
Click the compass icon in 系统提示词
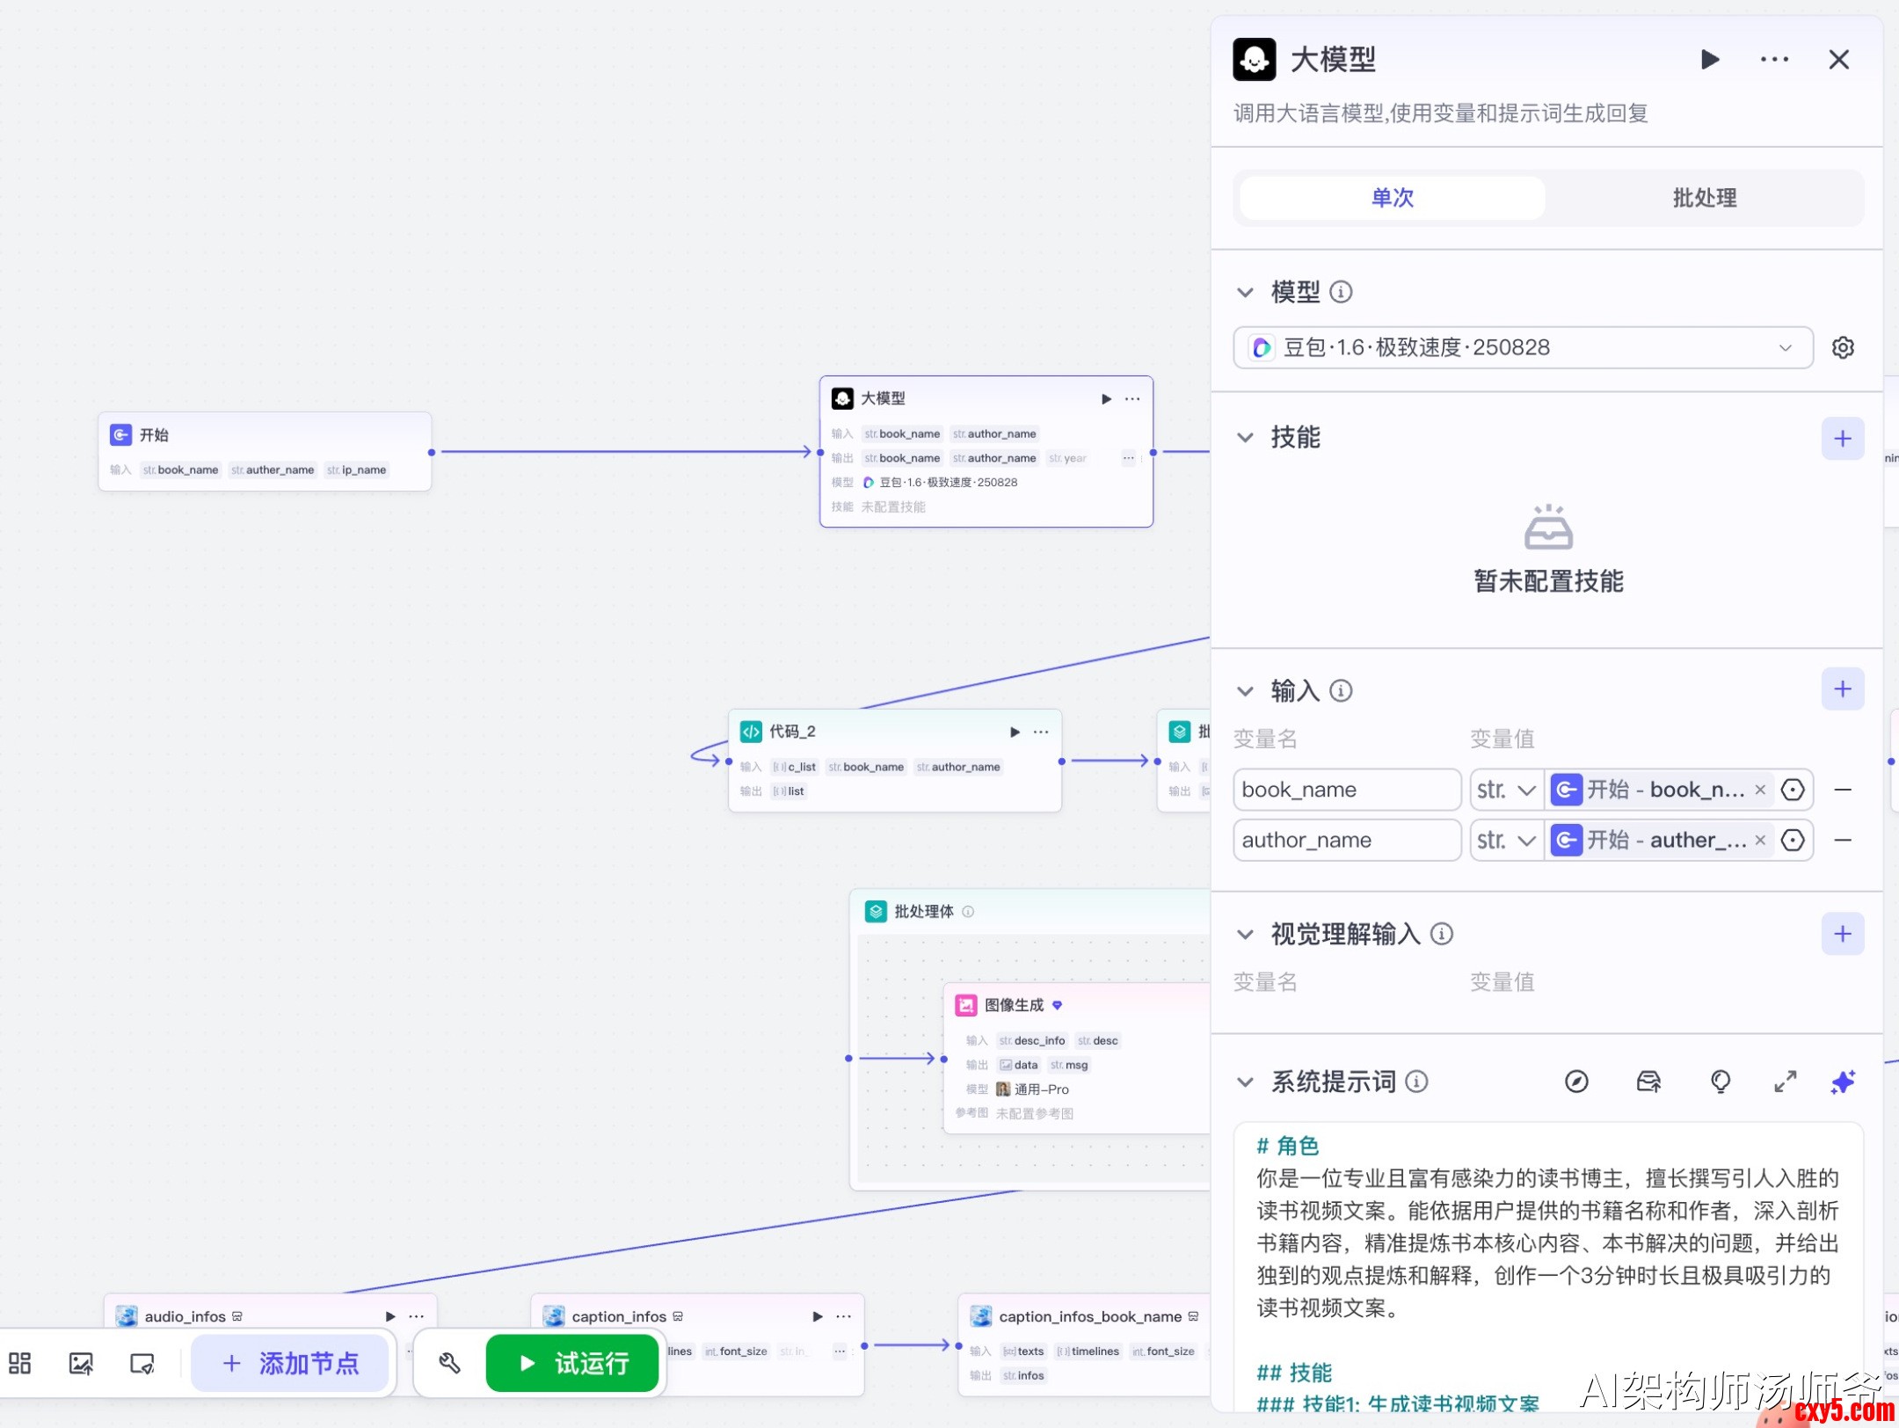[x=1576, y=1082]
